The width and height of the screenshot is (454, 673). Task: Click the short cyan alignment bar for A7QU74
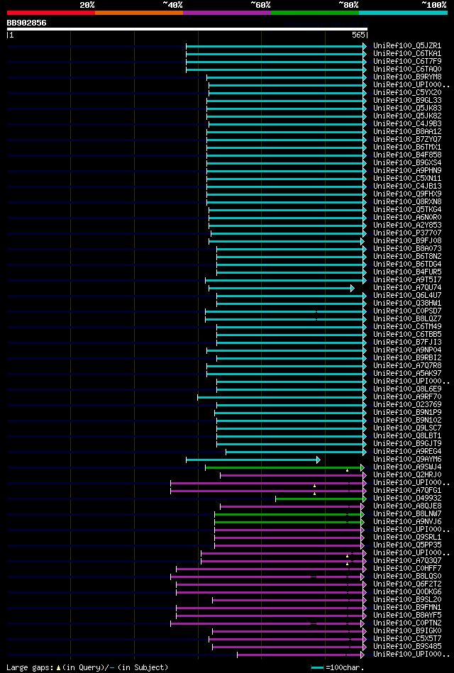tap(282, 288)
